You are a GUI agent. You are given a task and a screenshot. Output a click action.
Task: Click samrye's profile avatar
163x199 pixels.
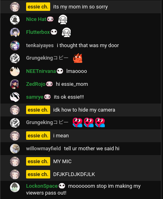pos(15,97)
